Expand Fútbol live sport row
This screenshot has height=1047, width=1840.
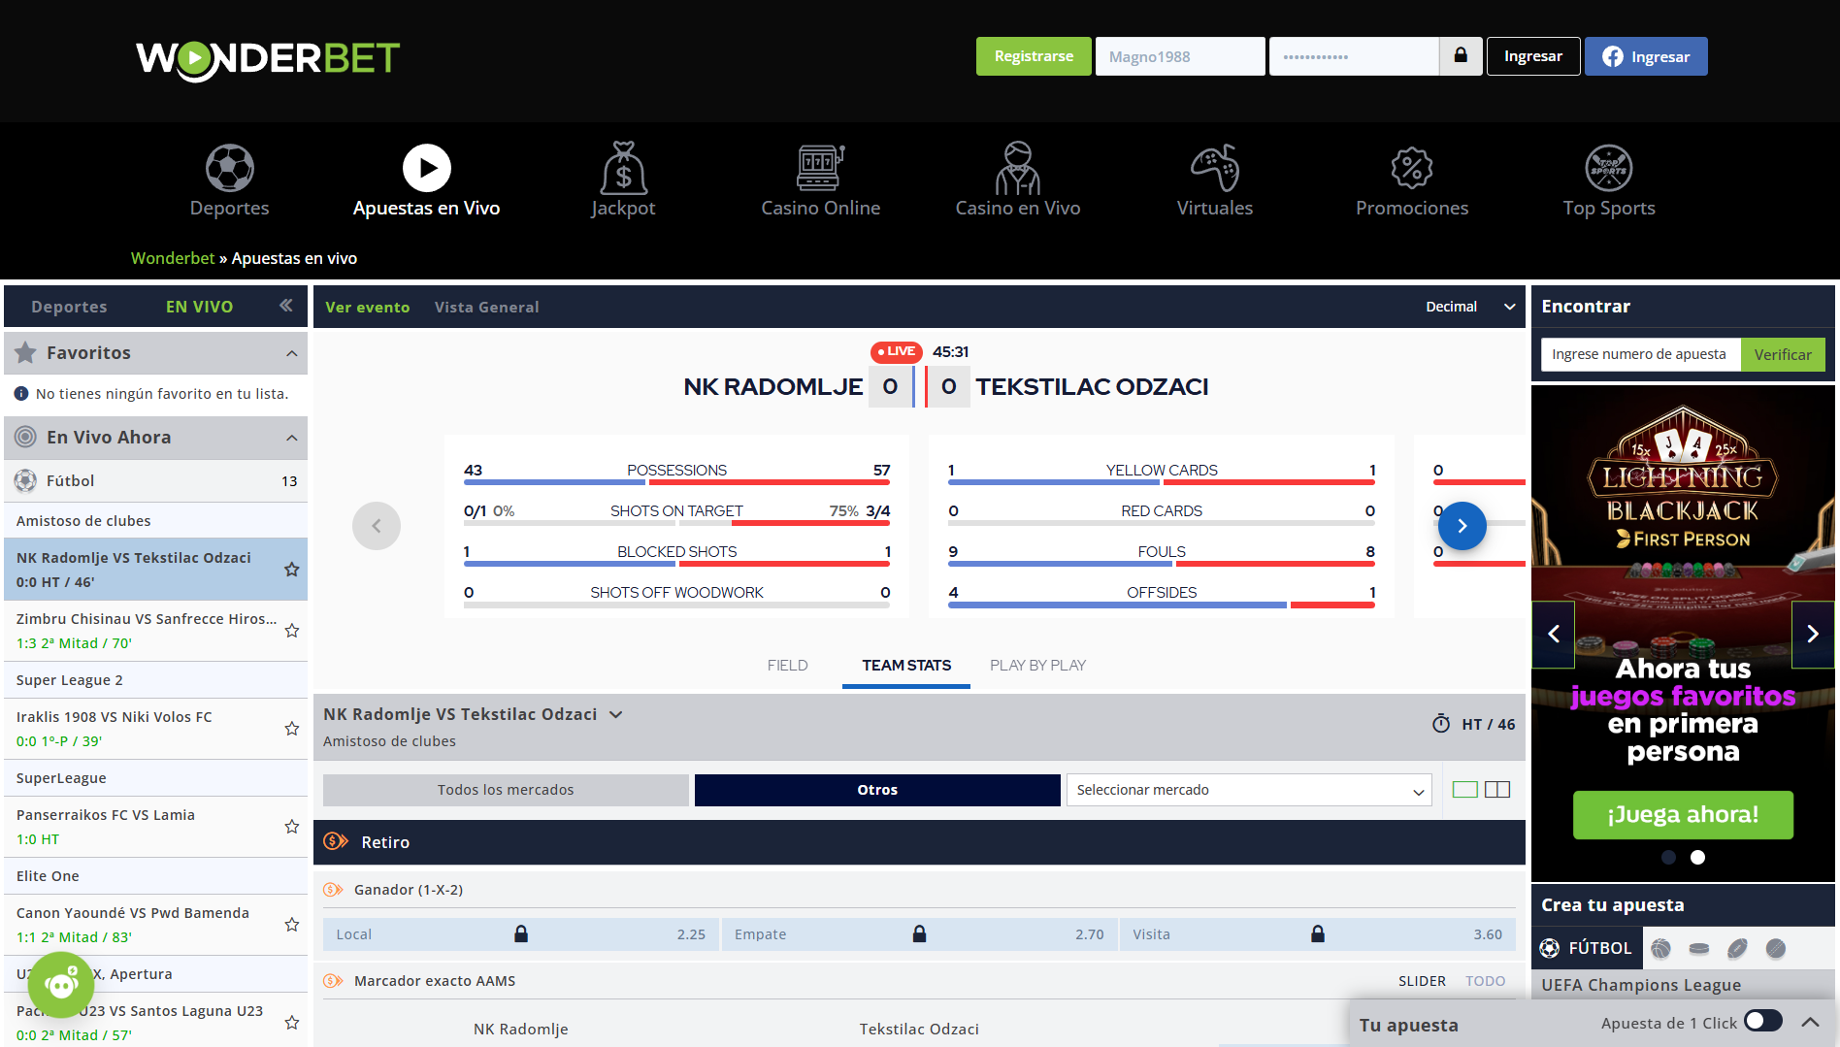tap(156, 481)
